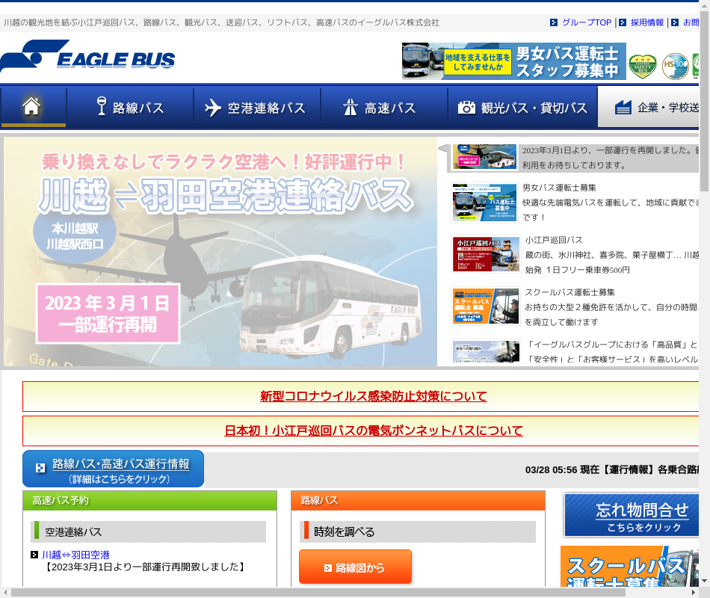Open the 空港連絡バス menu

[257, 108]
